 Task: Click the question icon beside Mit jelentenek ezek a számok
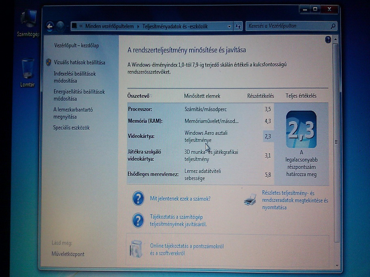(x=138, y=198)
